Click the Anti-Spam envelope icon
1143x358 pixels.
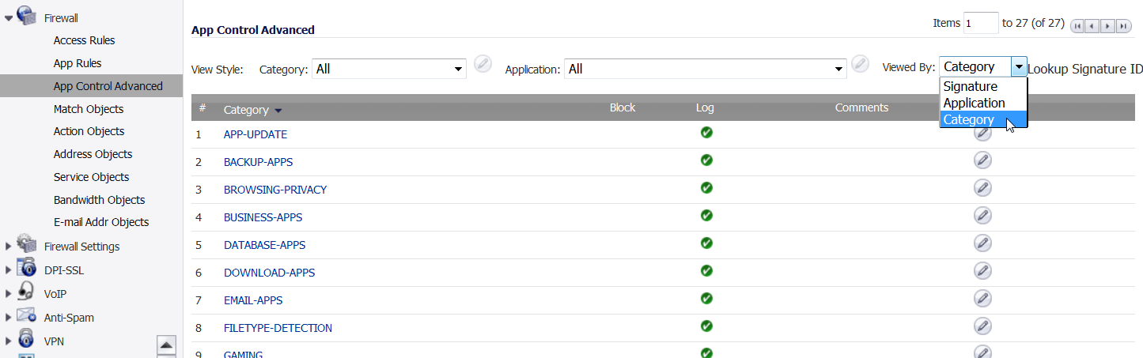point(26,315)
